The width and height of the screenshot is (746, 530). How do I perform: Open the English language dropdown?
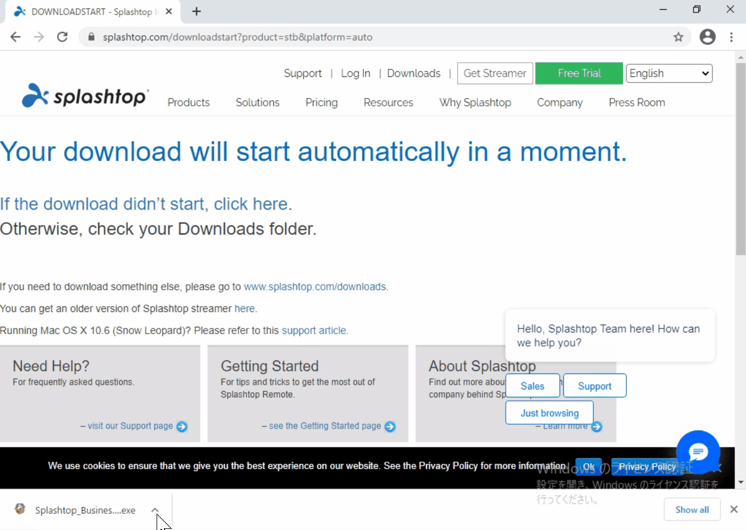(669, 73)
